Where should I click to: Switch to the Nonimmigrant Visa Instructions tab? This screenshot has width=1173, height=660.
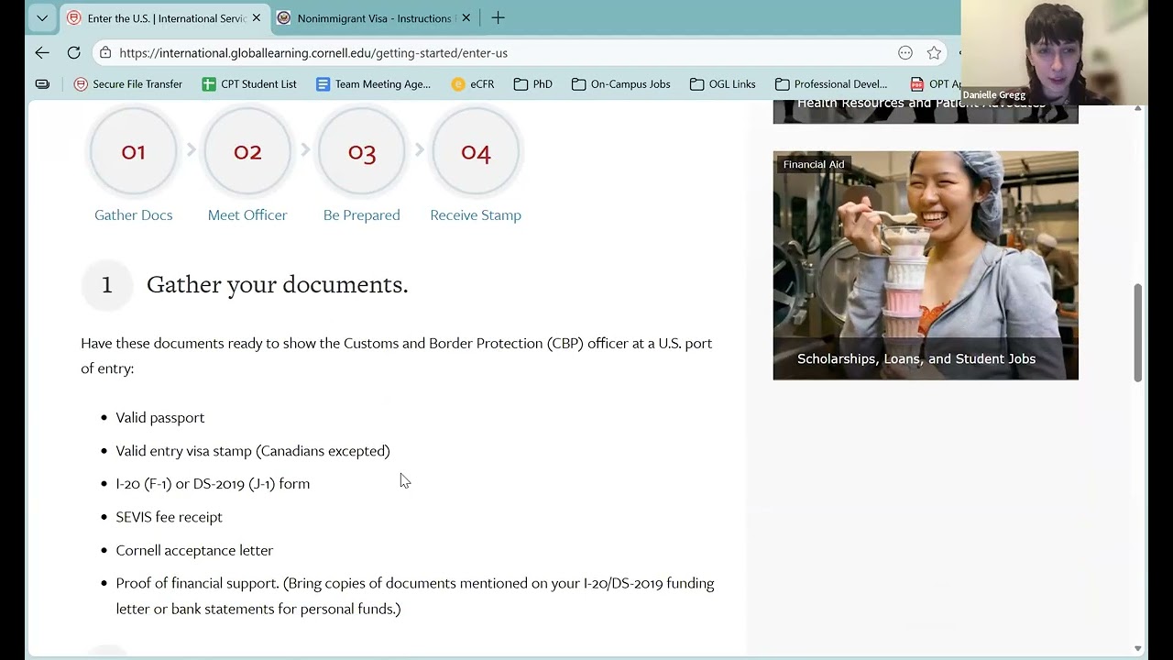[374, 18]
